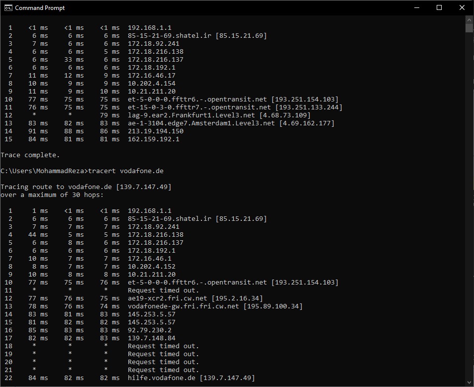474x387 pixels.
Task: Click IP address 162.159.192.1 in hop 15
Action: (x=153, y=139)
